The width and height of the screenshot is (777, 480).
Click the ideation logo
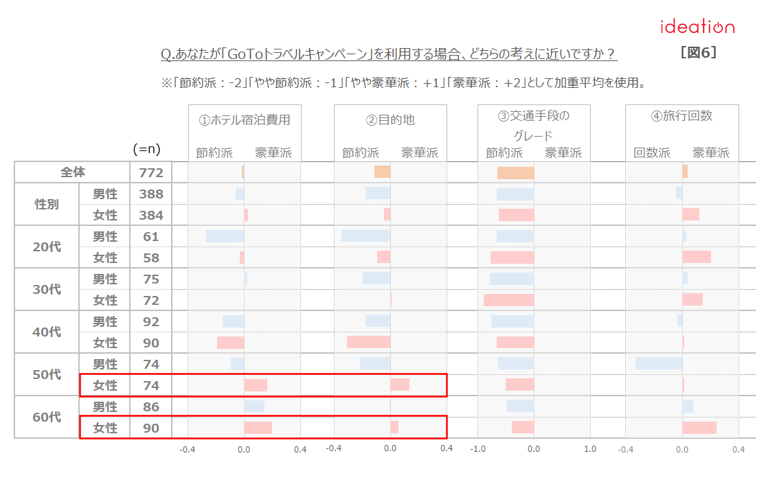tap(697, 26)
